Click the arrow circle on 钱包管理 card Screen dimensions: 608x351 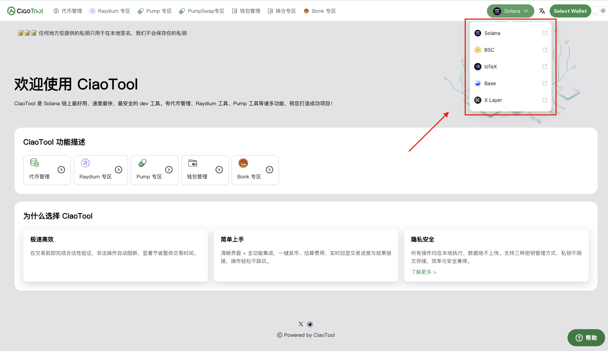coord(219,170)
